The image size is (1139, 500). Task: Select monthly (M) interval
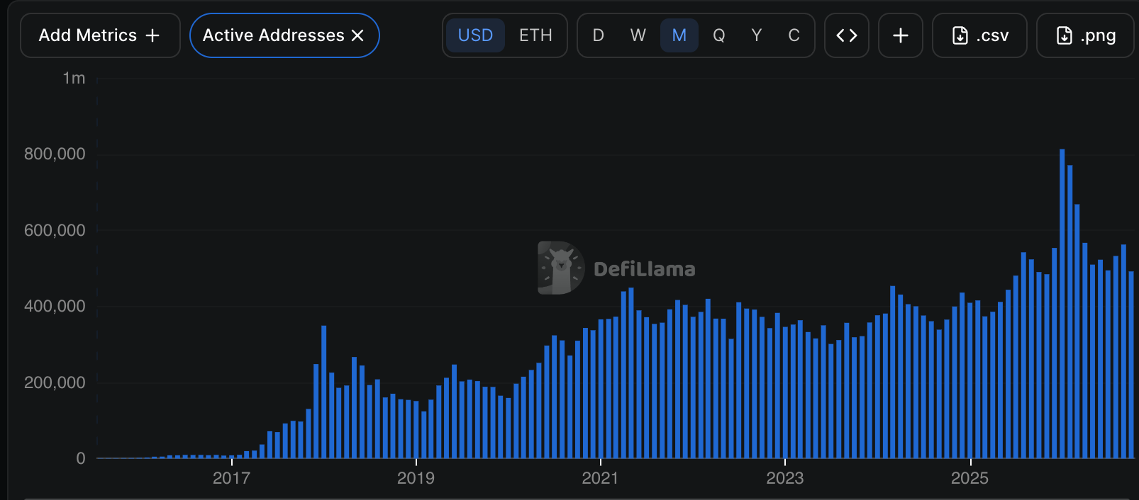coord(679,35)
